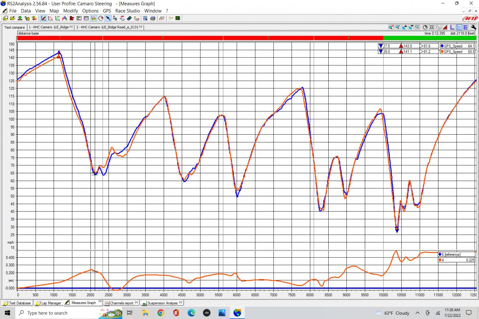
Task: Toggle the blue cursor measure tool
Action: point(108,18)
